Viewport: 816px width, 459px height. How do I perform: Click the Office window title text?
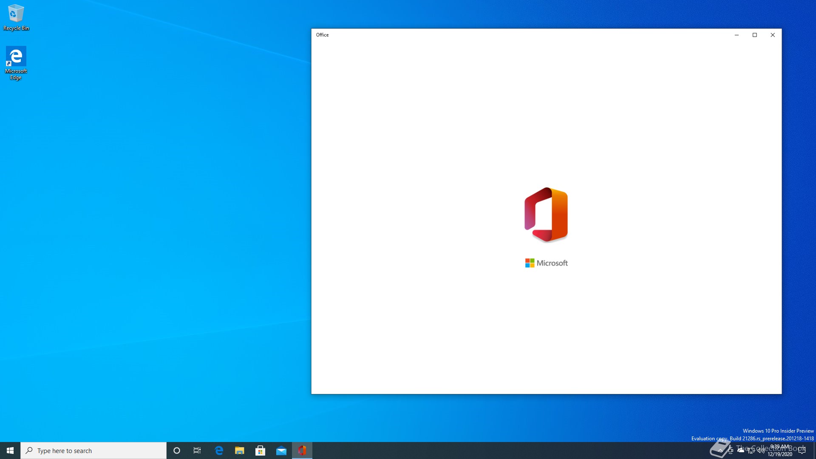322,35
